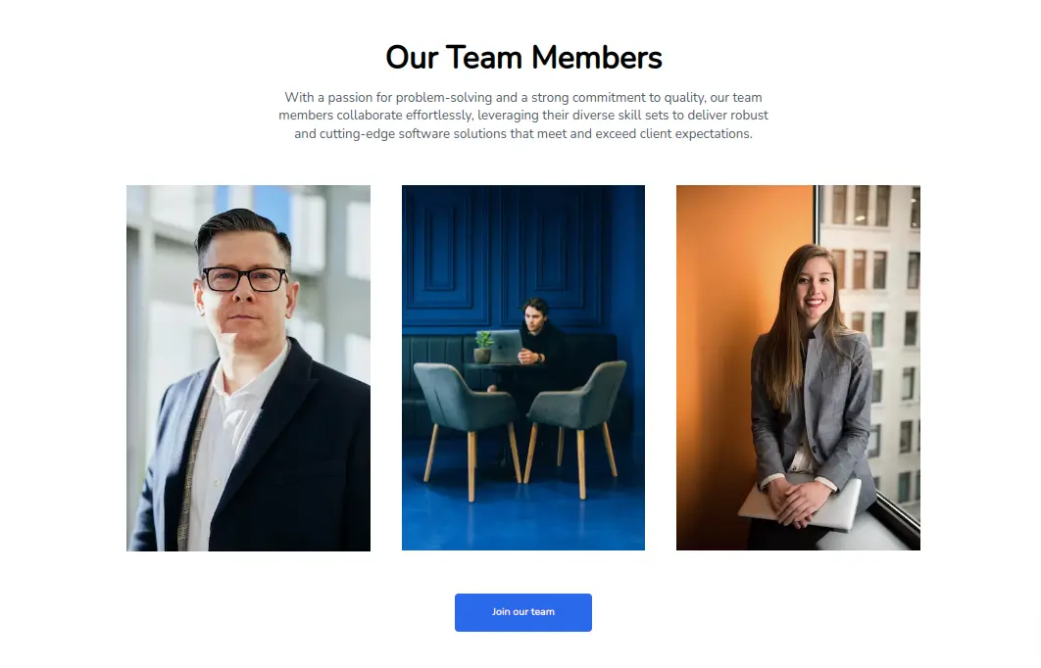This screenshot has width=1041, height=668.
Task: Click the man's black eyeglasses
Action: pyautogui.click(x=245, y=278)
